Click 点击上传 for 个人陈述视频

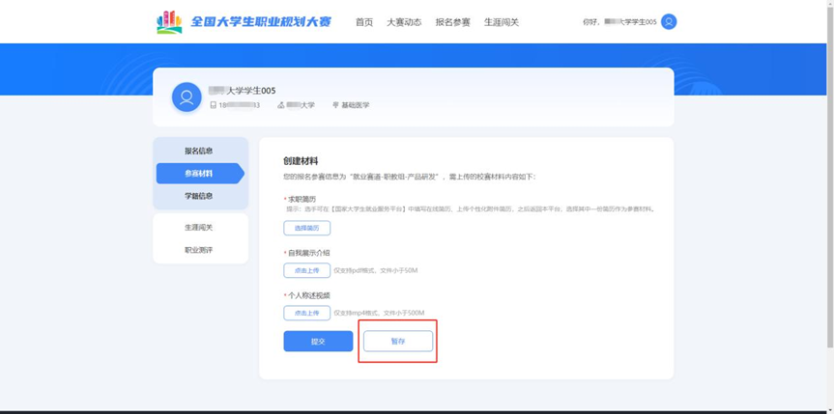pos(307,313)
